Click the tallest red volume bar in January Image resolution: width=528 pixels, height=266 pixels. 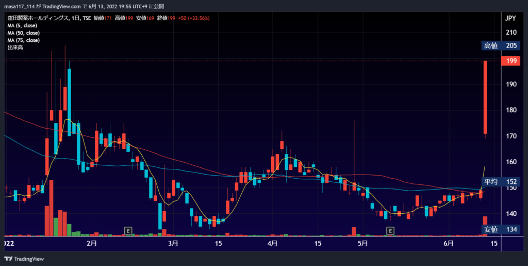(x=51, y=208)
